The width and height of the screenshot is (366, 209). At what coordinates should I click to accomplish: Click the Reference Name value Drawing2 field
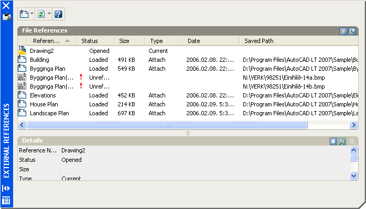[204, 150]
